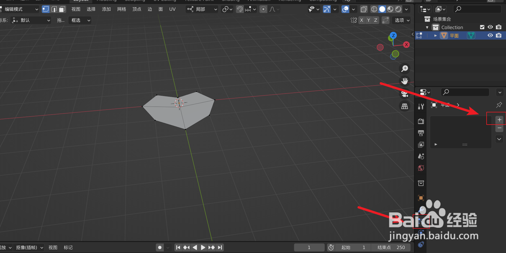The height and width of the screenshot is (253, 506).
Task: Open the 选择 menu
Action: pyautogui.click(x=91, y=9)
